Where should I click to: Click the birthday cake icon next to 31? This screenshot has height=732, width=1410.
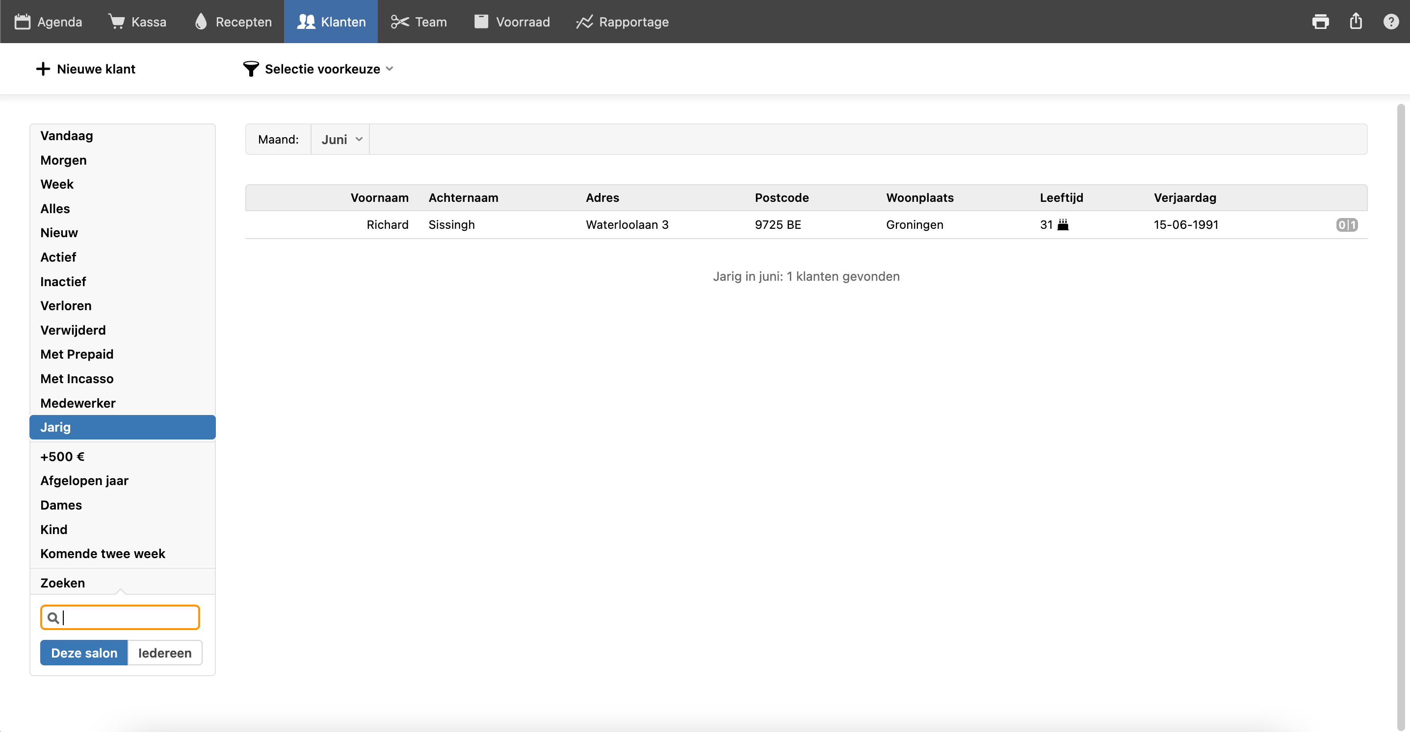tap(1063, 225)
